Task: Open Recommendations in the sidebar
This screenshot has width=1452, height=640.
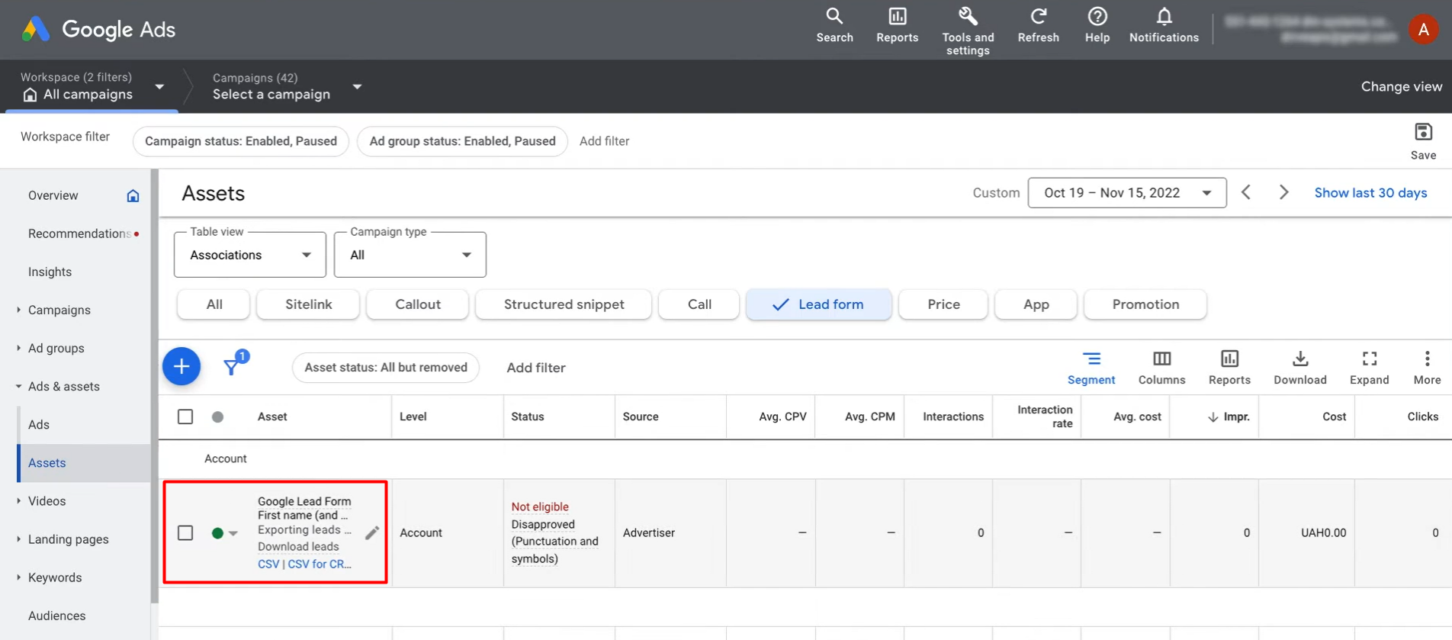Action: point(79,233)
